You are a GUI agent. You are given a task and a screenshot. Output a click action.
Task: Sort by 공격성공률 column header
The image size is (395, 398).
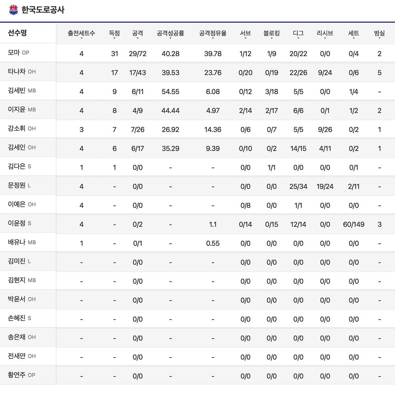click(170, 34)
